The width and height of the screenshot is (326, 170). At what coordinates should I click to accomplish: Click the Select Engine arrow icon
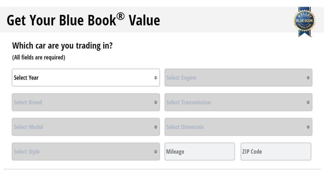(x=308, y=78)
